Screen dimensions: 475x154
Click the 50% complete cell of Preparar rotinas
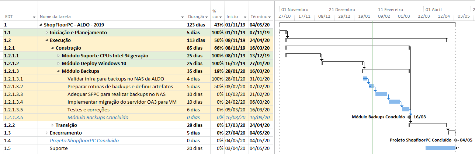pos(219,86)
